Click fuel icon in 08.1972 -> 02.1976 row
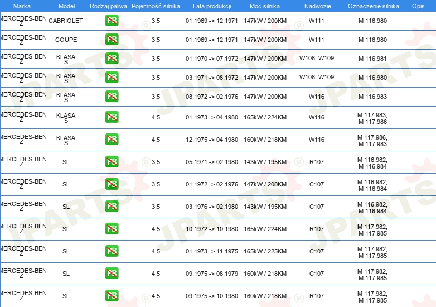Viewport: 436px width, 307px height. pos(112,97)
